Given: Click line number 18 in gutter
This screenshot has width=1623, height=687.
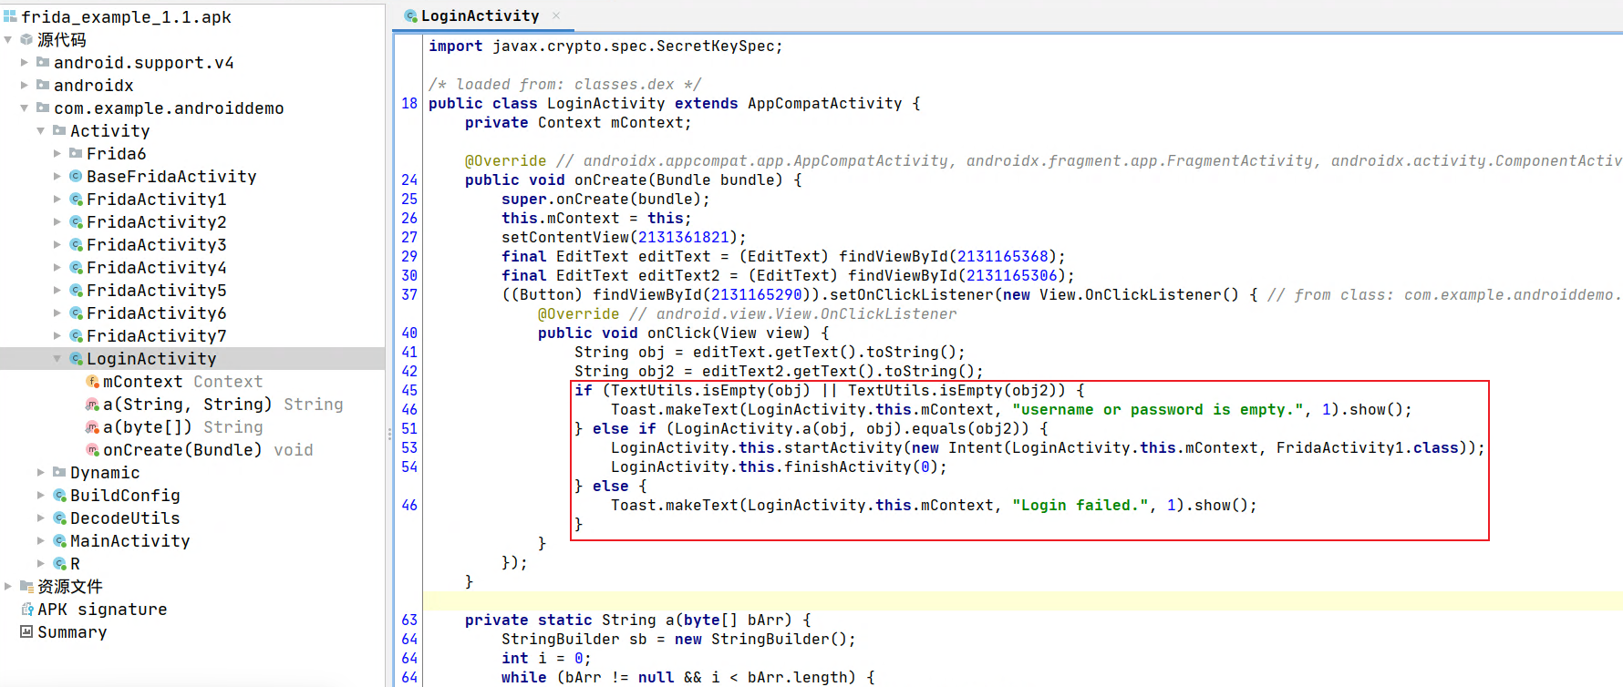Looking at the screenshot, I should click(x=409, y=103).
